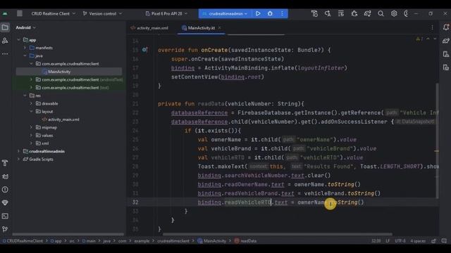Viewport: 451px width, 253px height.
Task: Expand the drawable folder
Action: [31, 103]
